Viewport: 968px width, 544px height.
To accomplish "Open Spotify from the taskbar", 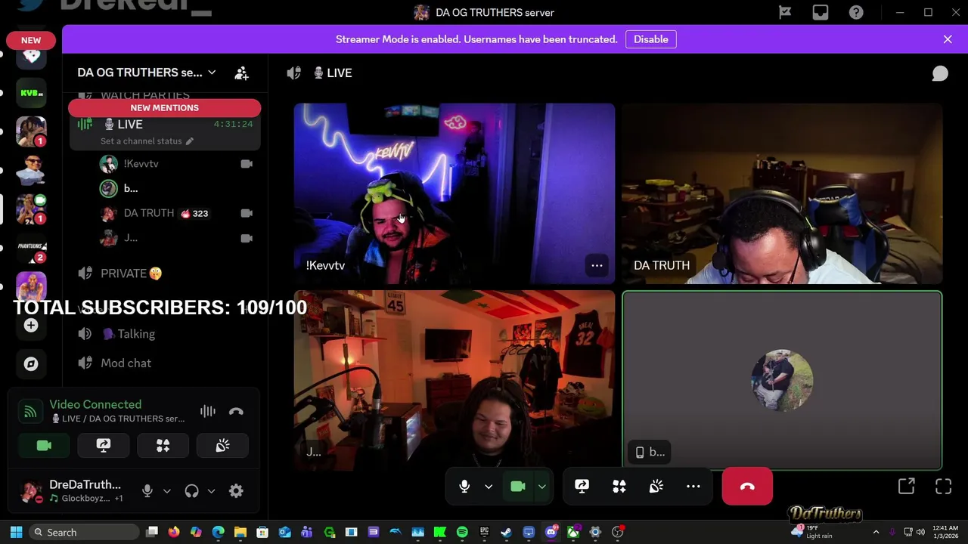I will coord(462,532).
